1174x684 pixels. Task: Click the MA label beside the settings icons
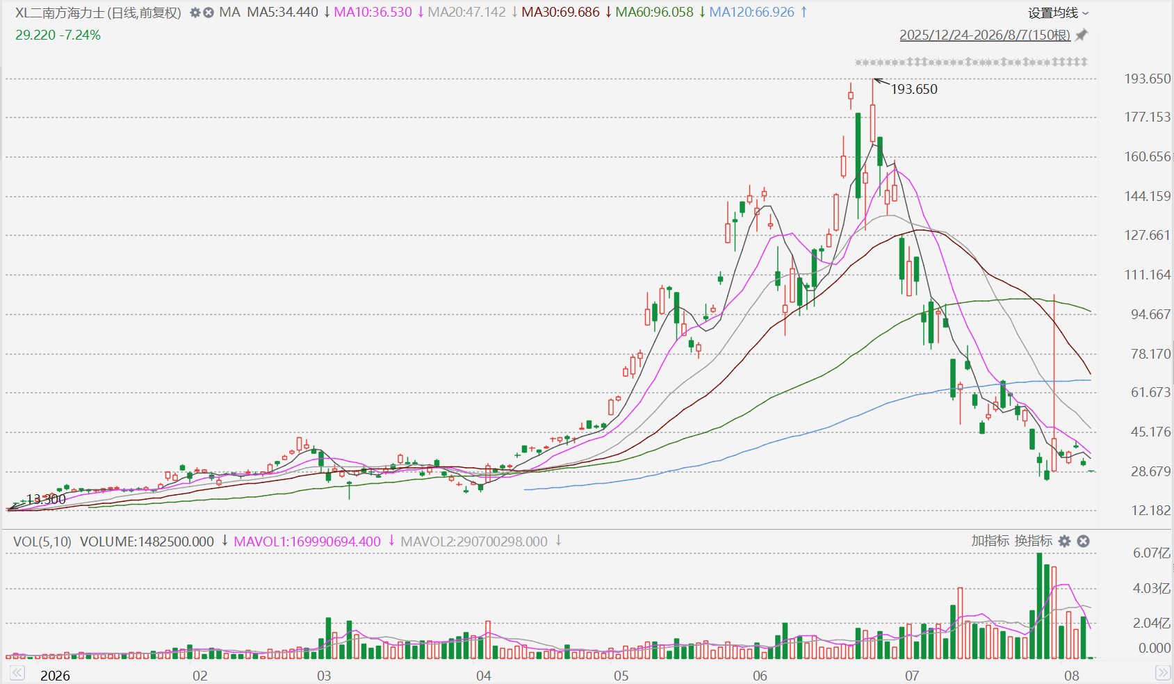[x=229, y=13]
